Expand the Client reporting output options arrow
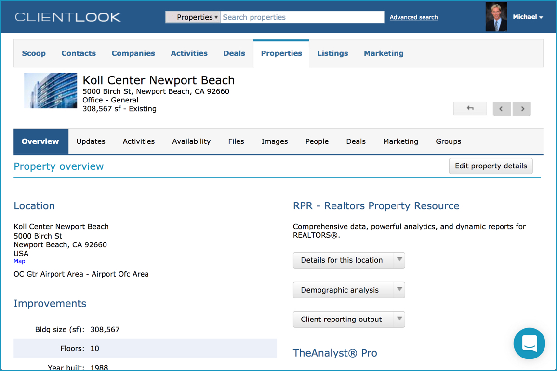Viewport: 557px width, 371px height. pos(399,319)
